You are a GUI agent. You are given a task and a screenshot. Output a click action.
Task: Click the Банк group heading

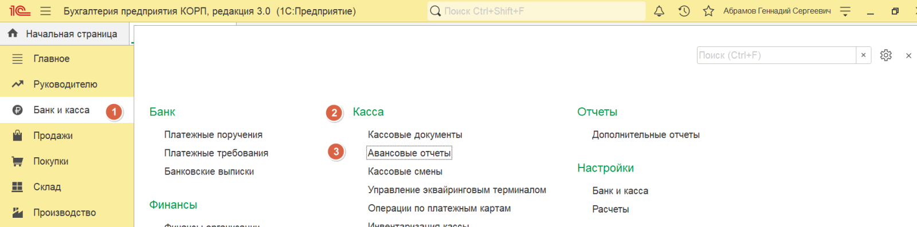162,111
